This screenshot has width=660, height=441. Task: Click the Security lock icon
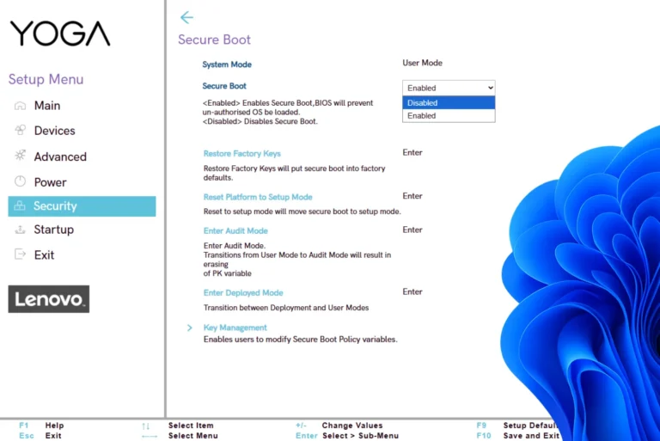[x=21, y=206]
